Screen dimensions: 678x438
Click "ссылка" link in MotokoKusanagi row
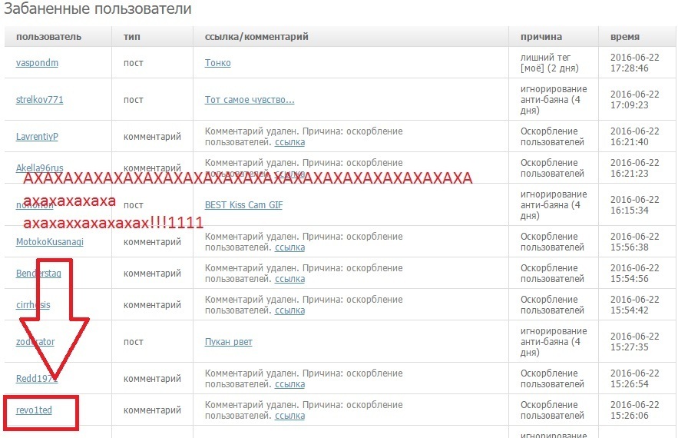tap(289, 247)
